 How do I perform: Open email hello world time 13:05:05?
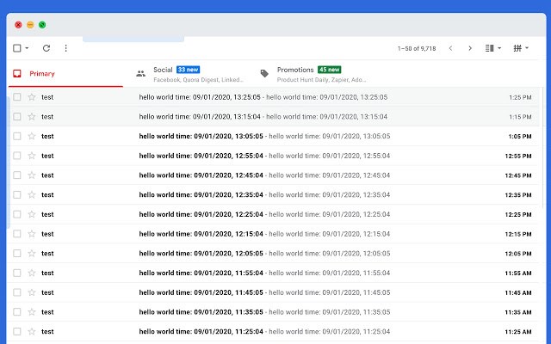[273, 136]
